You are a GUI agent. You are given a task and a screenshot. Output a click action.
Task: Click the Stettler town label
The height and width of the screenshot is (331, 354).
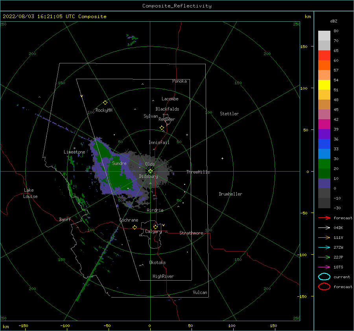tap(229, 114)
